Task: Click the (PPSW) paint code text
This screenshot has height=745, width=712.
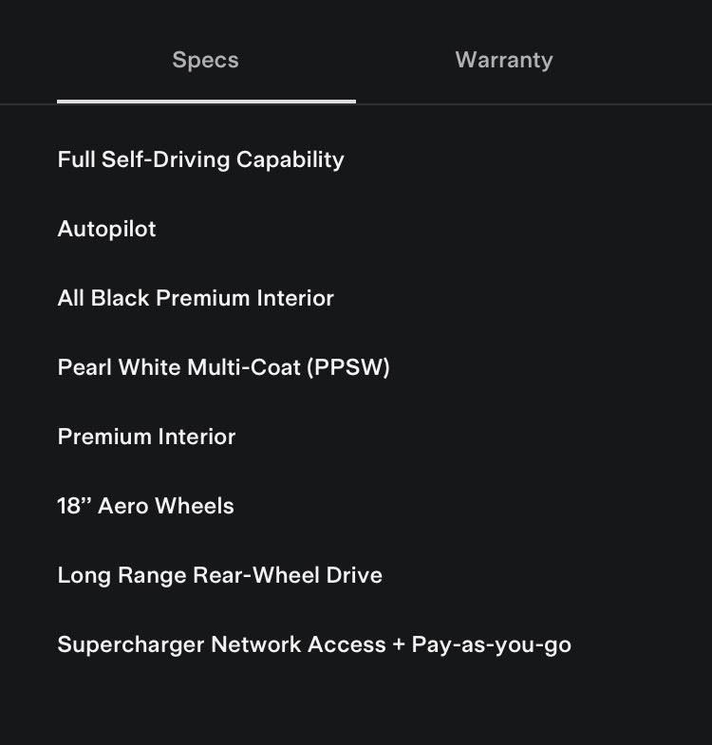Action: pos(348,367)
